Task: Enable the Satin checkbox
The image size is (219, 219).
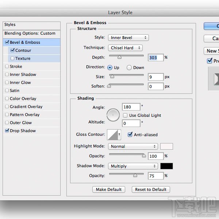Action: pyautogui.click(x=7, y=91)
